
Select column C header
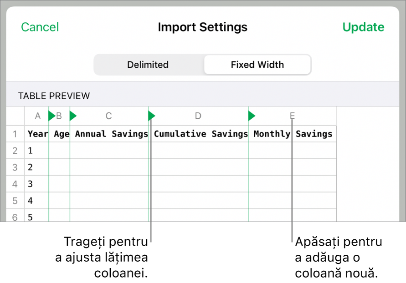coord(108,116)
